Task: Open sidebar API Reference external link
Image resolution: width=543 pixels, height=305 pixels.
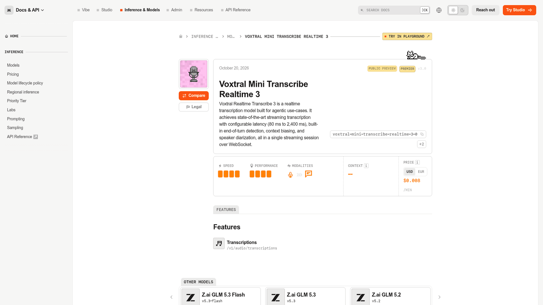Action: (x=22, y=137)
